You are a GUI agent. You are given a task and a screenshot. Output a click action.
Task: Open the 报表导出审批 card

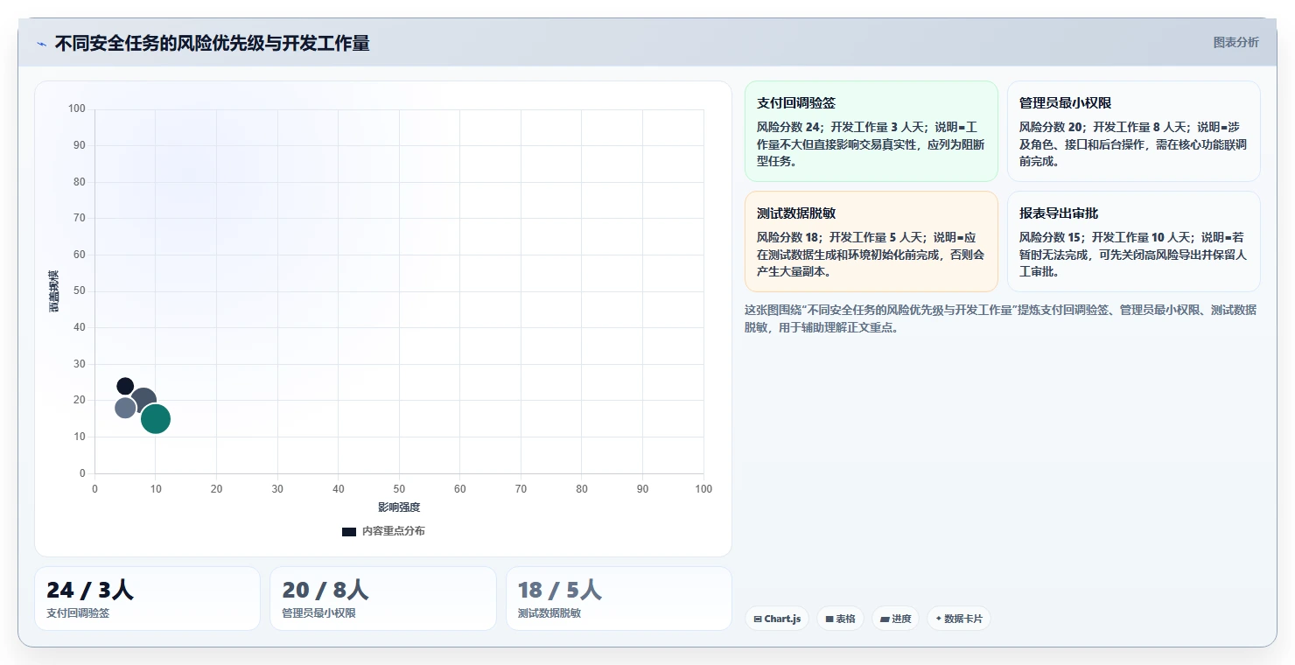pyautogui.click(x=1134, y=241)
